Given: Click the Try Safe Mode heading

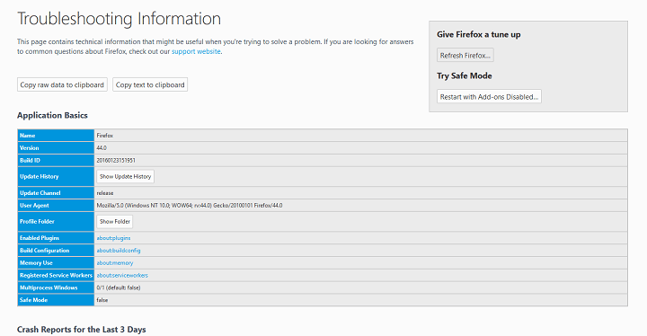Looking at the screenshot, I should 465,76.
